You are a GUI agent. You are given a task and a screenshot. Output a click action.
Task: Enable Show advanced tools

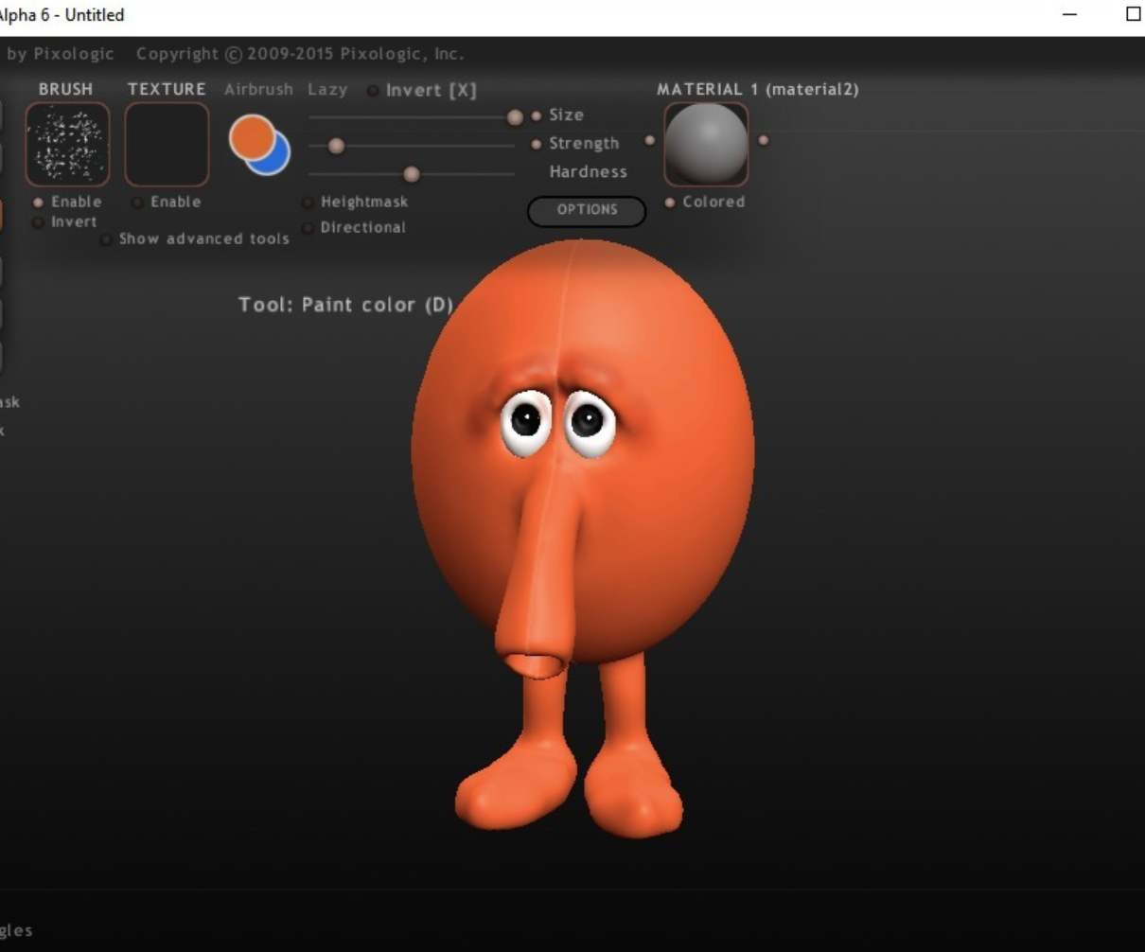(107, 239)
